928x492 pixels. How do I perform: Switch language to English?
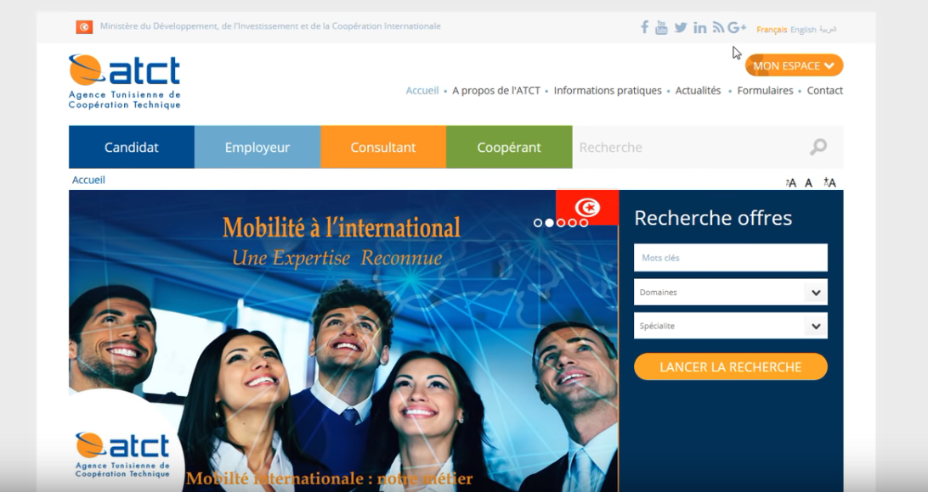pyautogui.click(x=803, y=30)
